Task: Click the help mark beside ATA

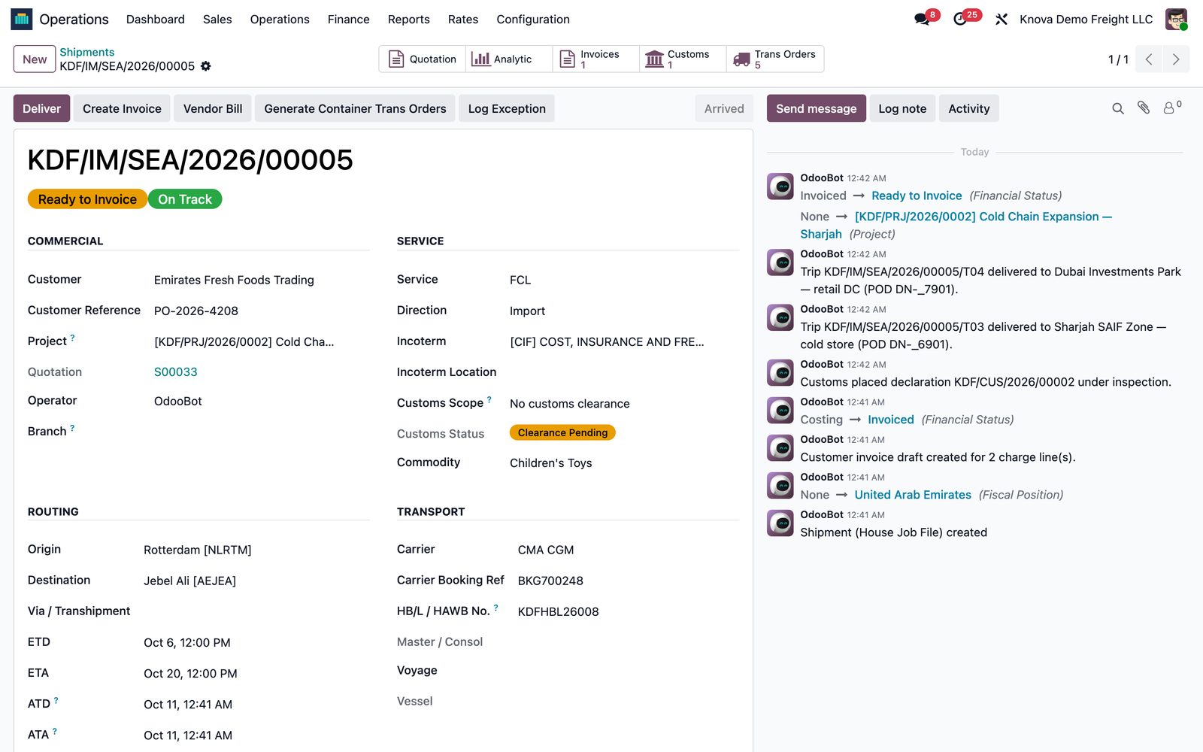Action: (55, 732)
